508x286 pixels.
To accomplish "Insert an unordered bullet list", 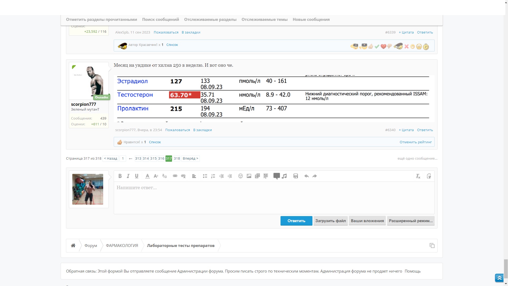I will 205,176.
